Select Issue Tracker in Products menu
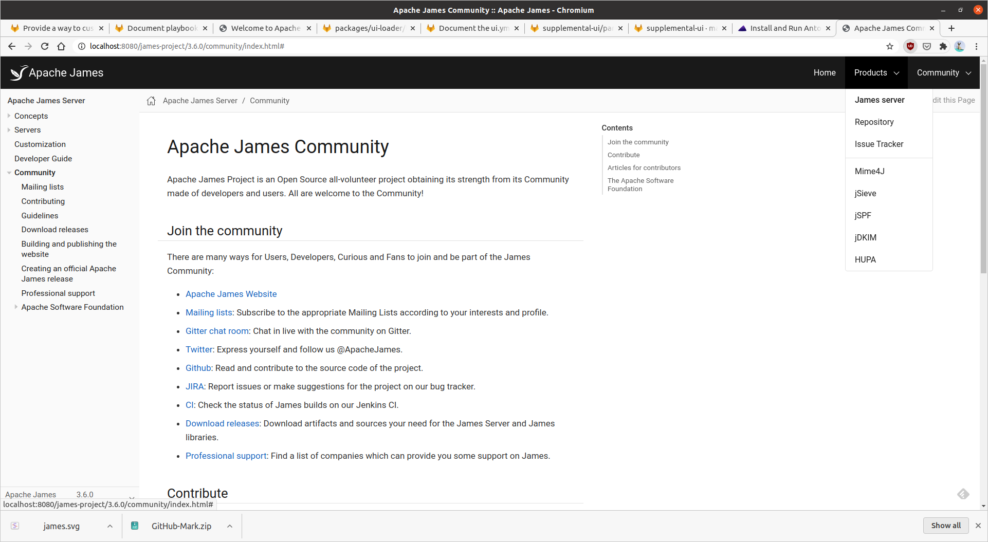Image resolution: width=988 pixels, height=542 pixels. coord(879,144)
